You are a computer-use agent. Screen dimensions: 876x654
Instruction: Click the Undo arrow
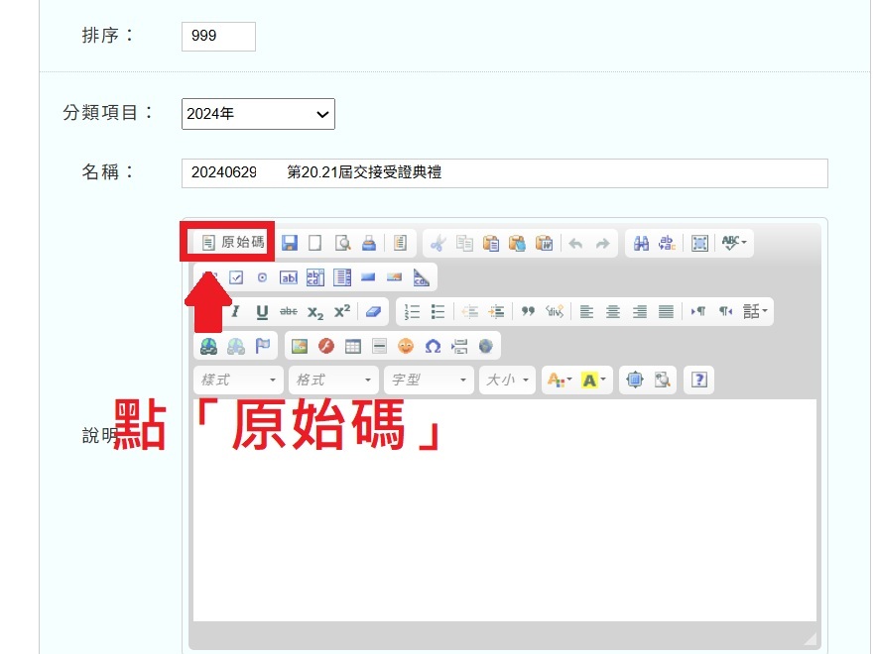click(575, 244)
